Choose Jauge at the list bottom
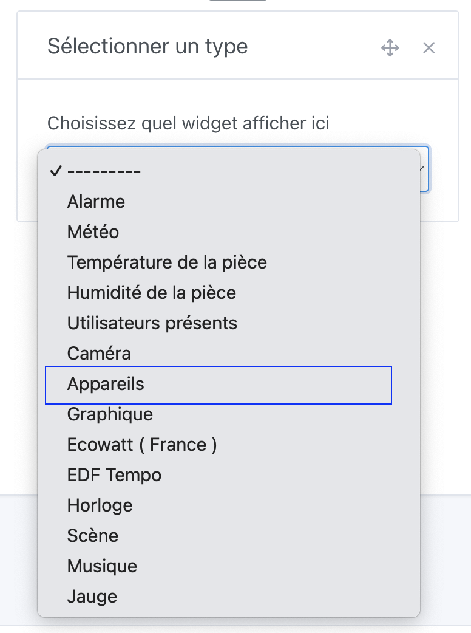The image size is (471, 633). 92,596
